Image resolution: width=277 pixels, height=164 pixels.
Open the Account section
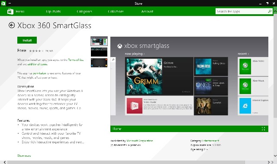coord(147,12)
